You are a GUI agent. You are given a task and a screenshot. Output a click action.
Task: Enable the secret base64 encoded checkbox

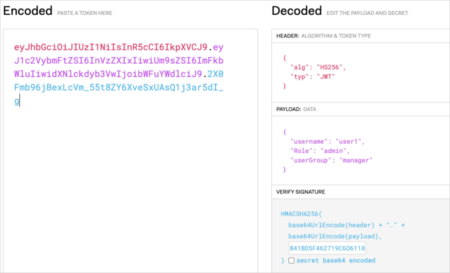pyautogui.click(x=291, y=261)
